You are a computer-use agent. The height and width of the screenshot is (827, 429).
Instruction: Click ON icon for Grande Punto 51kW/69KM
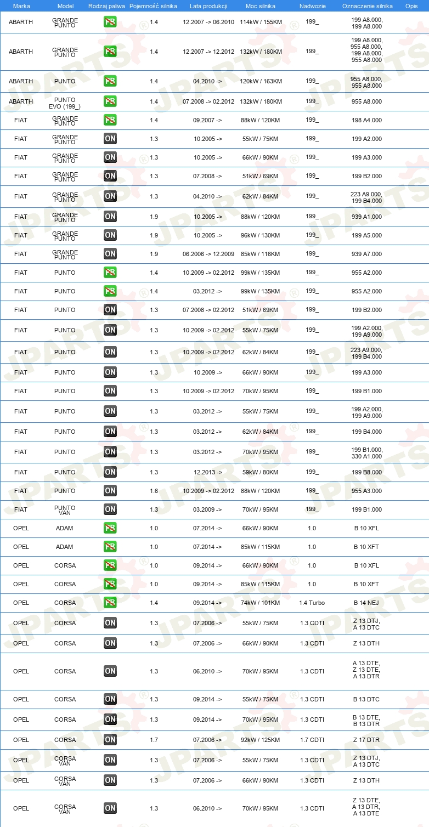point(110,176)
